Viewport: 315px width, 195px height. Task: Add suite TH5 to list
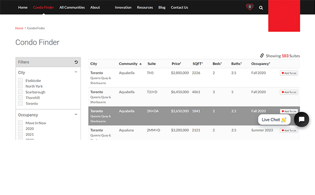pos(288,73)
